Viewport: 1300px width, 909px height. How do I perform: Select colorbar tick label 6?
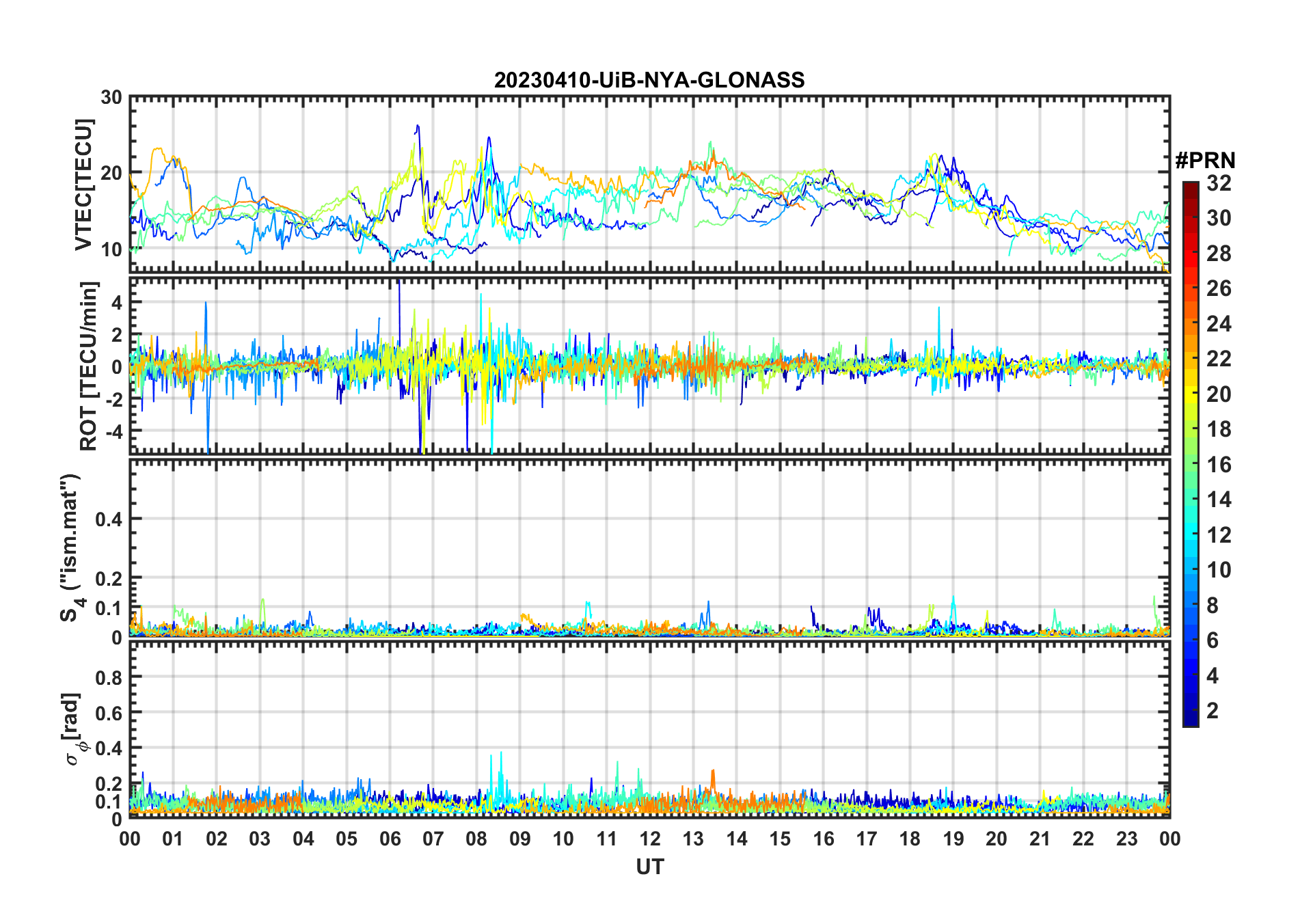[x=1213, y=640]
